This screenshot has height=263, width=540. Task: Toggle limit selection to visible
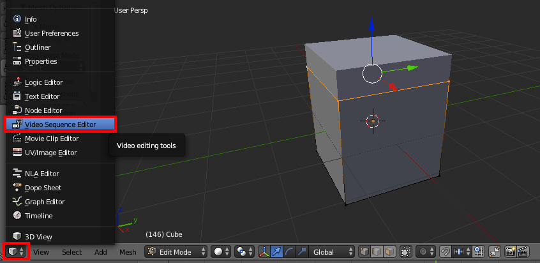pyautogui.click(x=405, y=252)
